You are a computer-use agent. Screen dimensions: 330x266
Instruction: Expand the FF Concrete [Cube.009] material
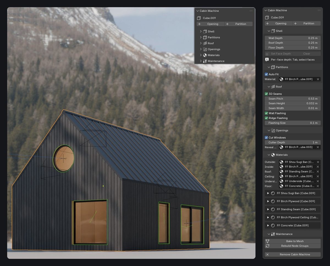(268, 226)
